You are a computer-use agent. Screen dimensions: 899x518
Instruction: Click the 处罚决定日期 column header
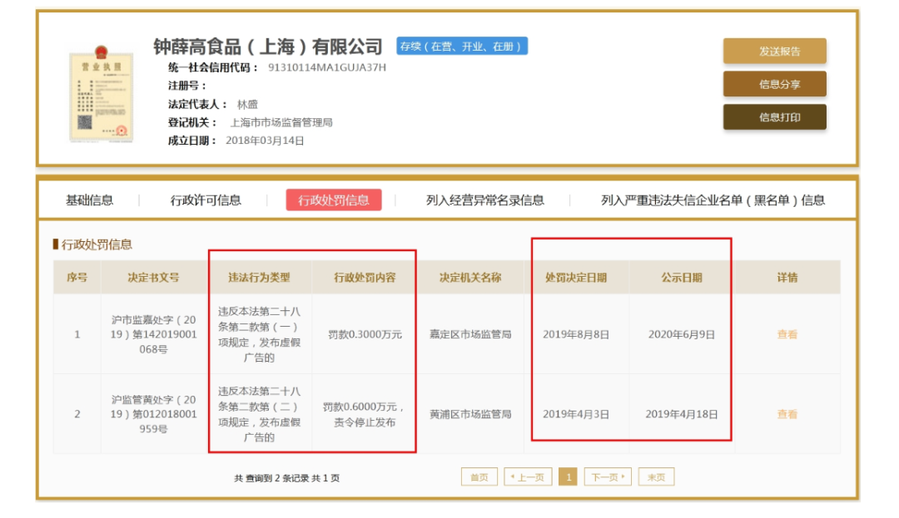pos(576,278)
